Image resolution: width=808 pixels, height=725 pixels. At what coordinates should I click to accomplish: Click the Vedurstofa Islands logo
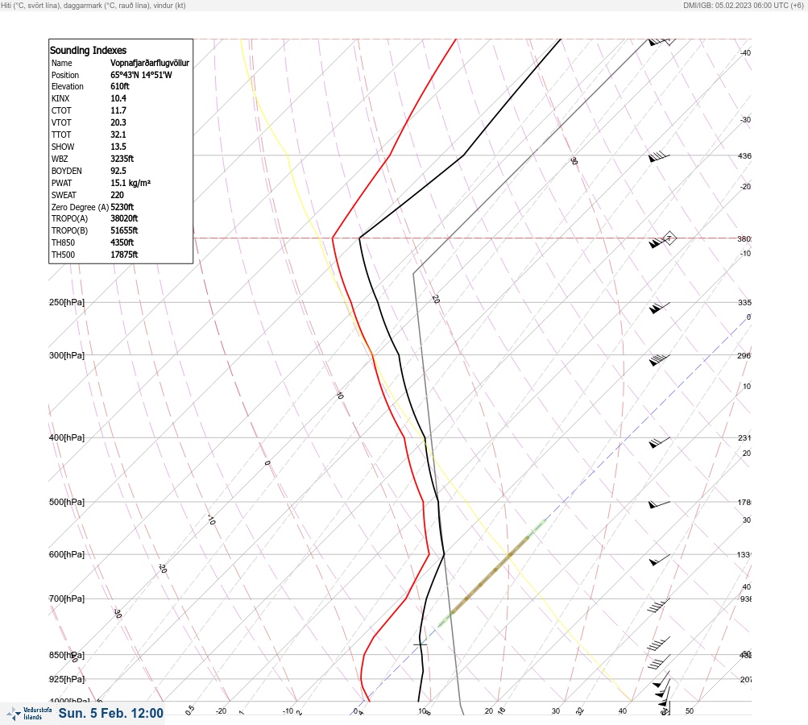[x=29, y=714]
